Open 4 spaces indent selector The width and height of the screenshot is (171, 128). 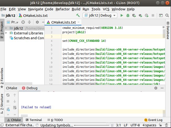coord(149,125)
